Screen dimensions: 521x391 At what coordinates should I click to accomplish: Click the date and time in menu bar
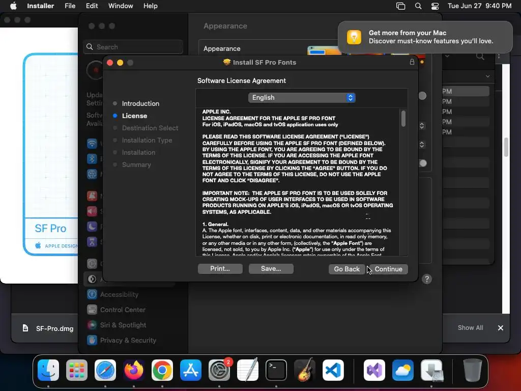coord(479,6)
